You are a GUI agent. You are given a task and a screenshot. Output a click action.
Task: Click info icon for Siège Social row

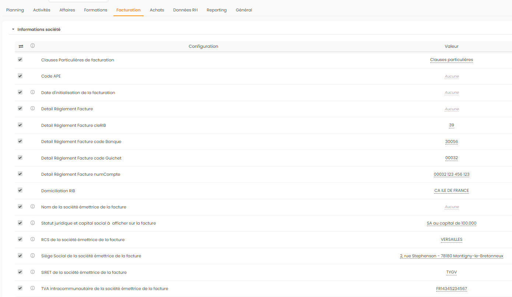pos(32,255)
